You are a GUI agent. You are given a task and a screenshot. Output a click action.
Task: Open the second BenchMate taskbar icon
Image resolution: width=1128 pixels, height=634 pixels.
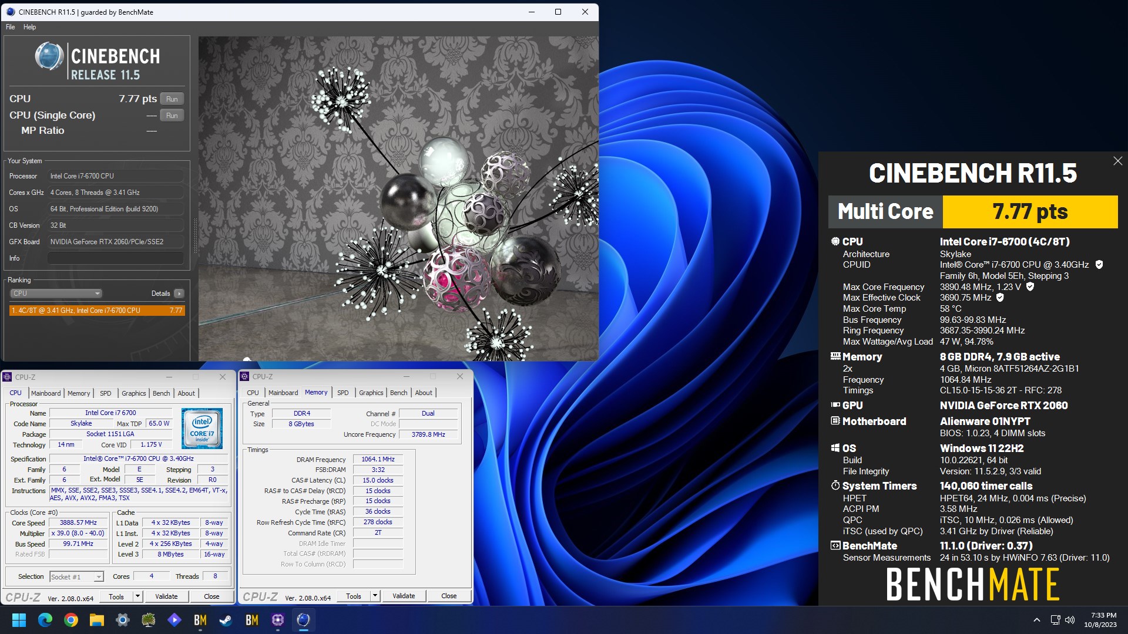252,620
